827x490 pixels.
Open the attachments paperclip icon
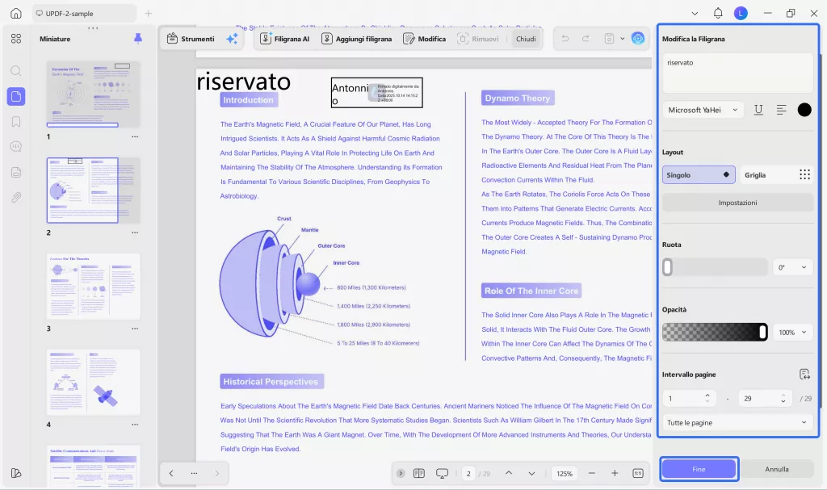tap(15, 197)
